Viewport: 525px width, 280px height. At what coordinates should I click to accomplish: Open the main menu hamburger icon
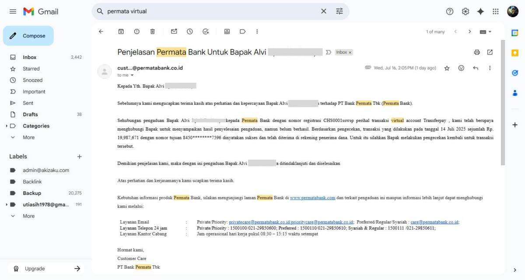pyautogui.click(x=13, y=11)
